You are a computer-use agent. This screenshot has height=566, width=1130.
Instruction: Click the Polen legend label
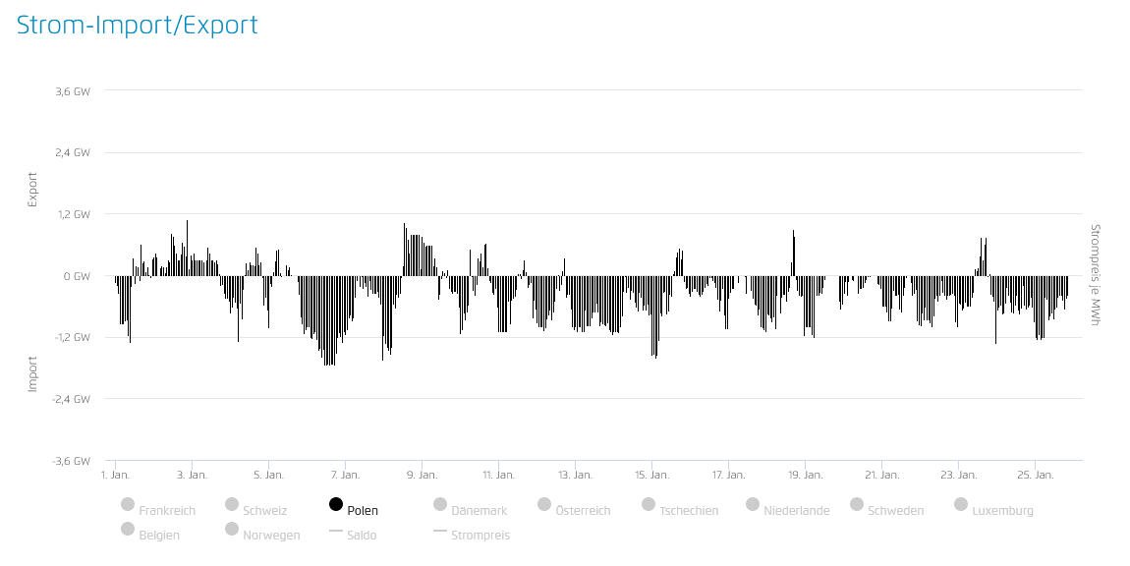tap(363, 511)
